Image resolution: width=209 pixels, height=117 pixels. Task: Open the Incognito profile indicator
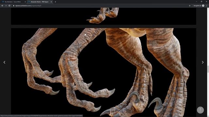click(199, 6)
